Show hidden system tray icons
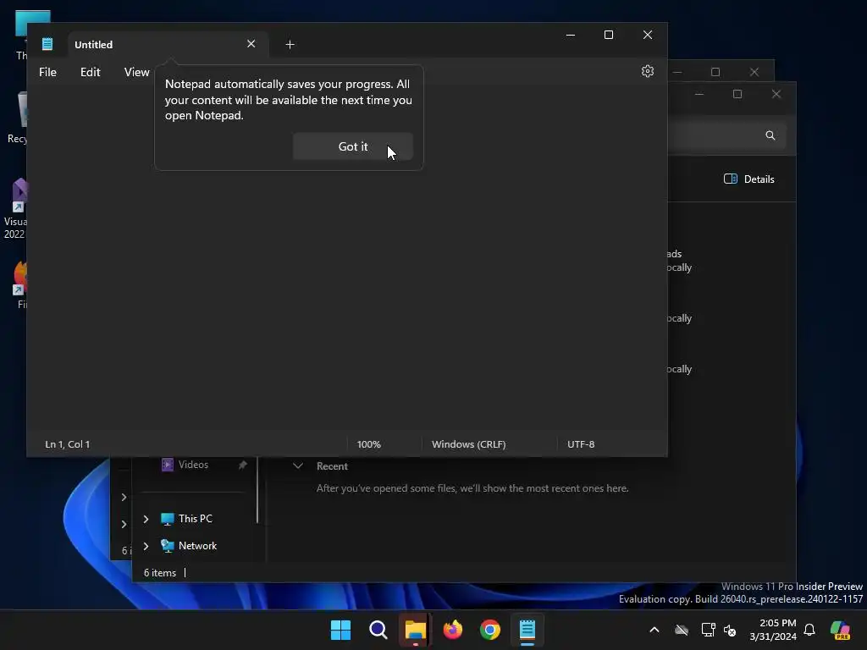 (x=654, y=630)
